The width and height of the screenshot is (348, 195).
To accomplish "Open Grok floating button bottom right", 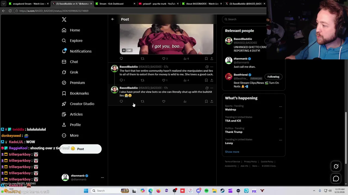I will [336, 167].
